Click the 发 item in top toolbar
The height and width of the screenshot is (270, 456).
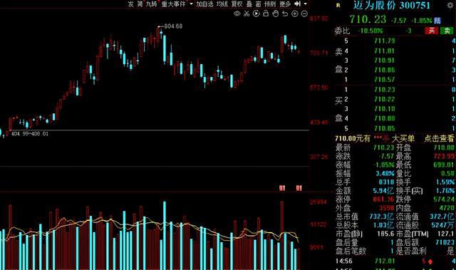[131, 4]
